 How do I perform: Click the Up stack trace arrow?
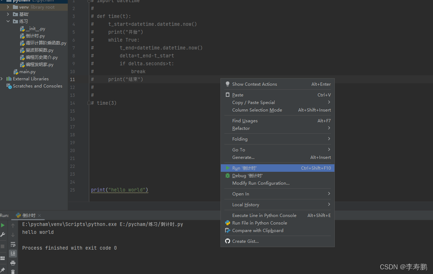pos(13,226)
